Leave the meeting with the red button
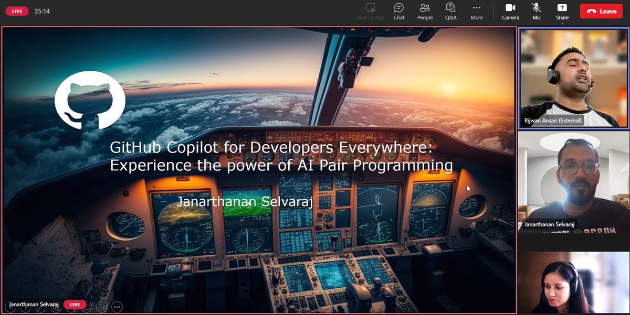 (x=601, y=11)
